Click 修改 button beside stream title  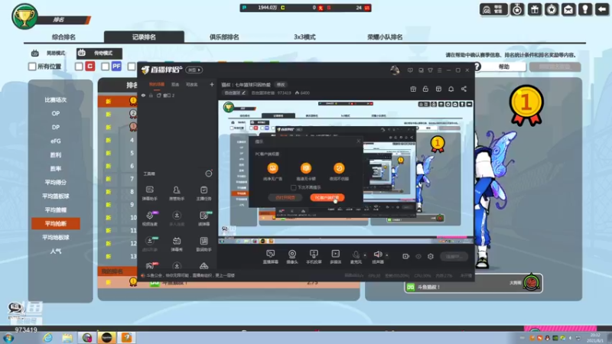pyautogui.click(x=281, y=85)
